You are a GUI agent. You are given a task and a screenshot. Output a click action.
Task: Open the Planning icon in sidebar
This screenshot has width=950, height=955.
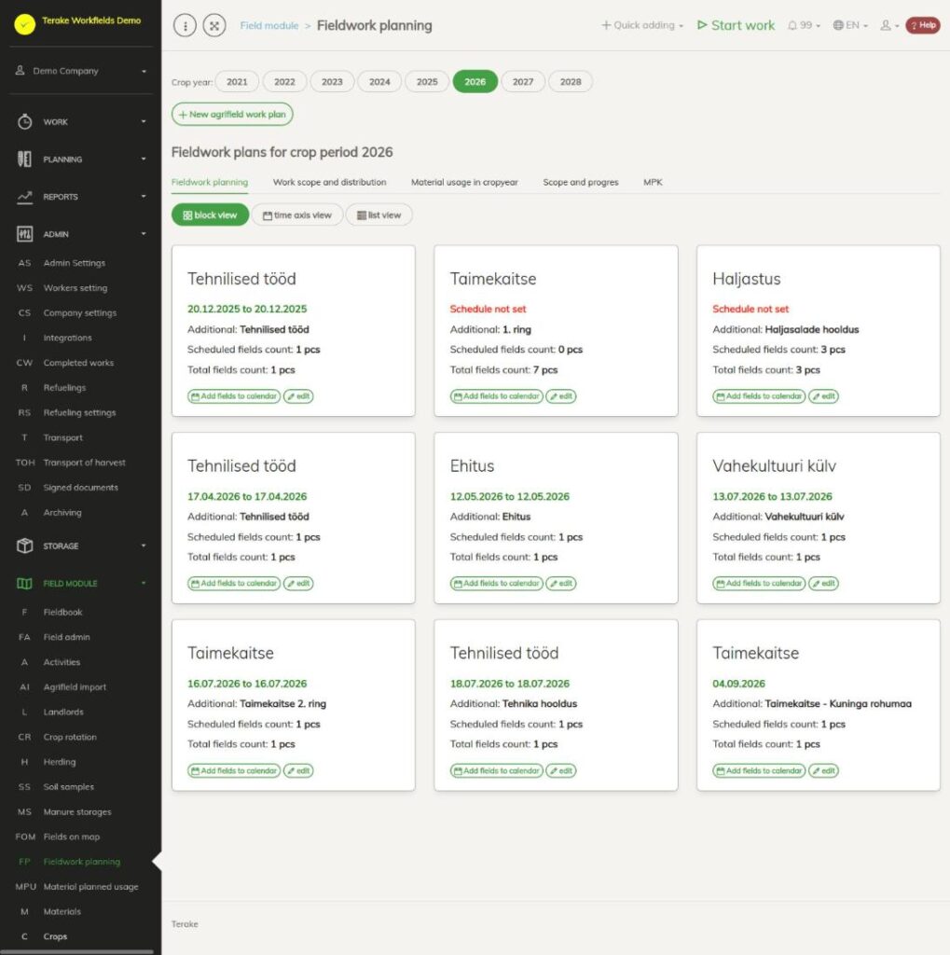pos(24,159)
